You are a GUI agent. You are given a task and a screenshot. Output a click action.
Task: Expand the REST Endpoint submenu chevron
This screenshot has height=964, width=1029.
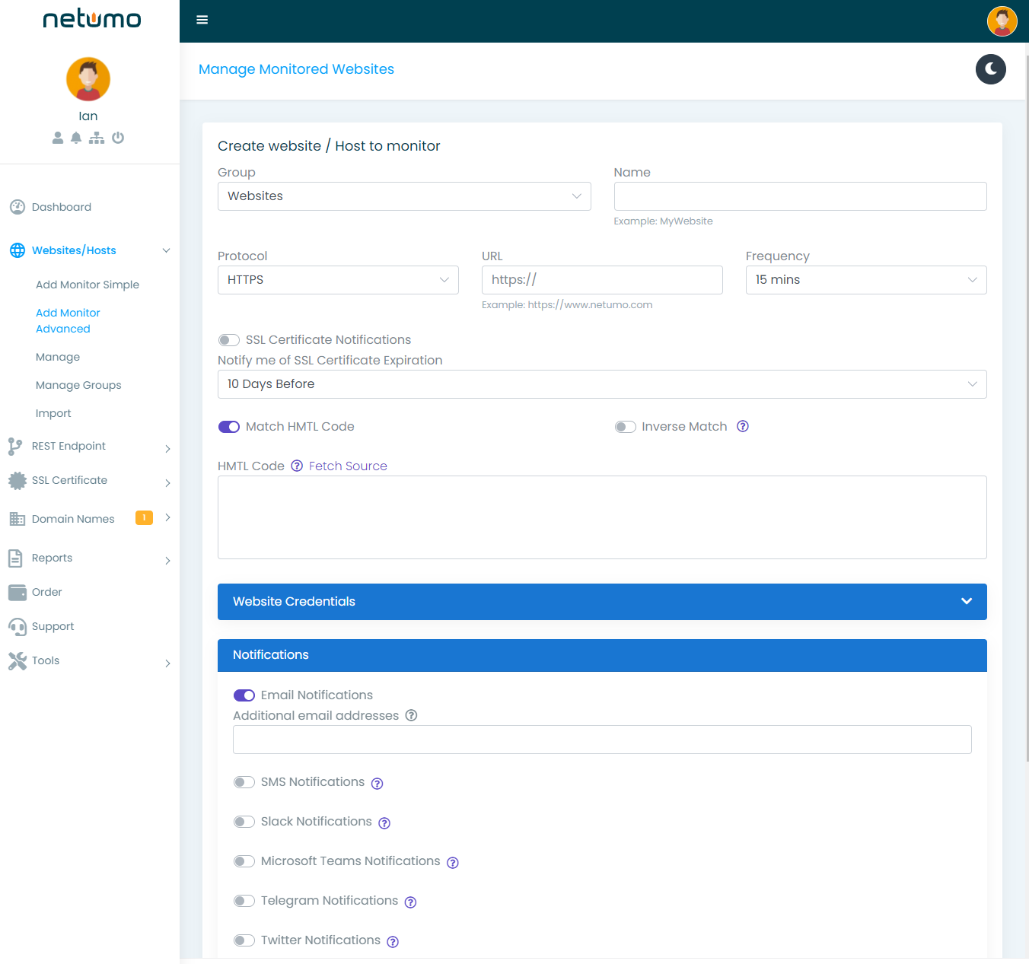[167, 449]
